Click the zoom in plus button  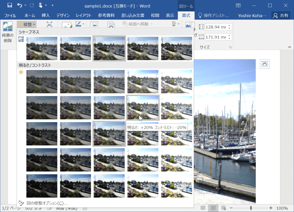(x=271, y=208)
